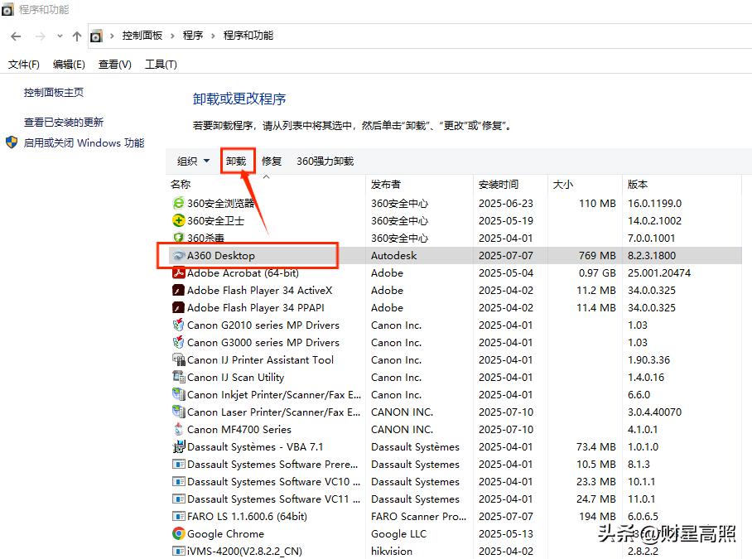Select the Adobe Flash Player 34 ActiveX icon
This screenshot has height=559, width=752.
click(178, 291)
